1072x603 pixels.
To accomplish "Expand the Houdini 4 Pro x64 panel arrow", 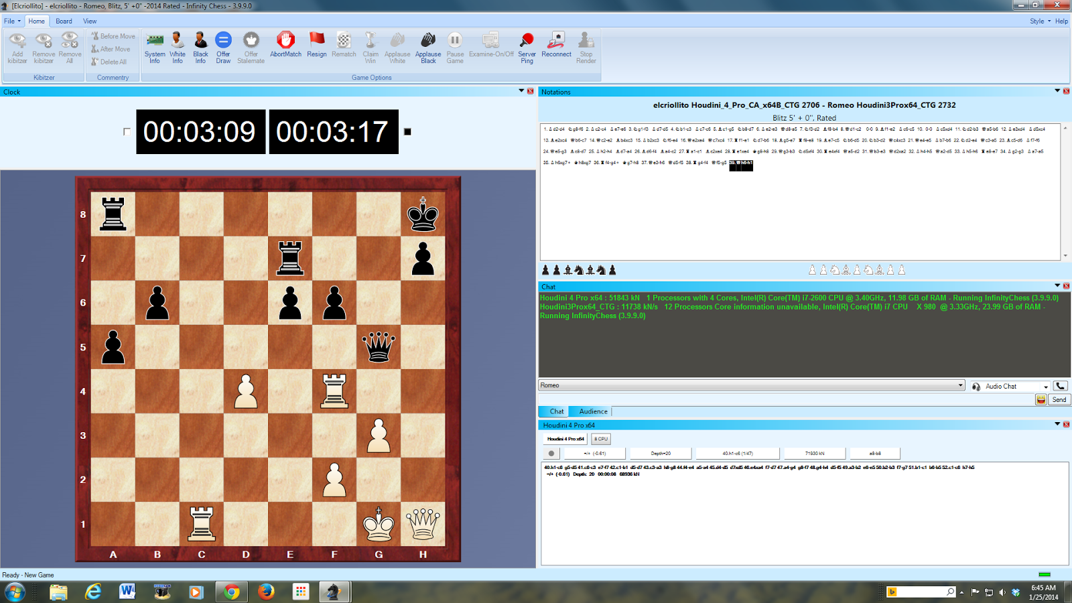I will (1057, 424).
